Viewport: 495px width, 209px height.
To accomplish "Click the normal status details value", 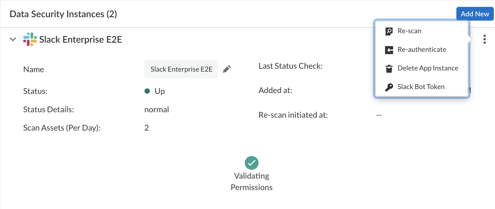I will [x=157, y=110].
